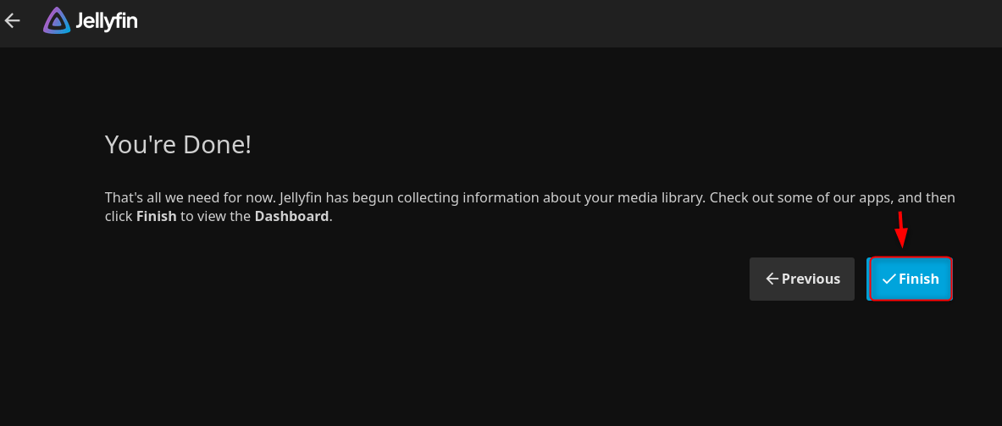Click the back arrow in the header
The height and width of the screenshot is (426, 1002).
[x=12, y=21]
